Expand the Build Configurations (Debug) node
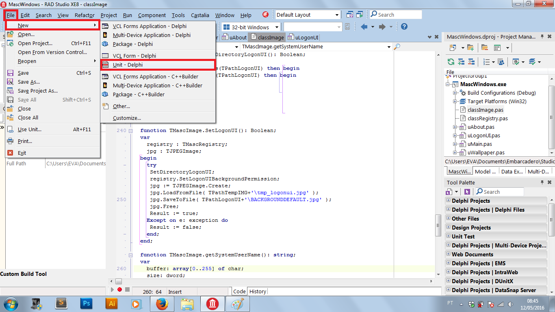This screenshot has height=312, width=555. pyautogui.click(x=455, y=93)
